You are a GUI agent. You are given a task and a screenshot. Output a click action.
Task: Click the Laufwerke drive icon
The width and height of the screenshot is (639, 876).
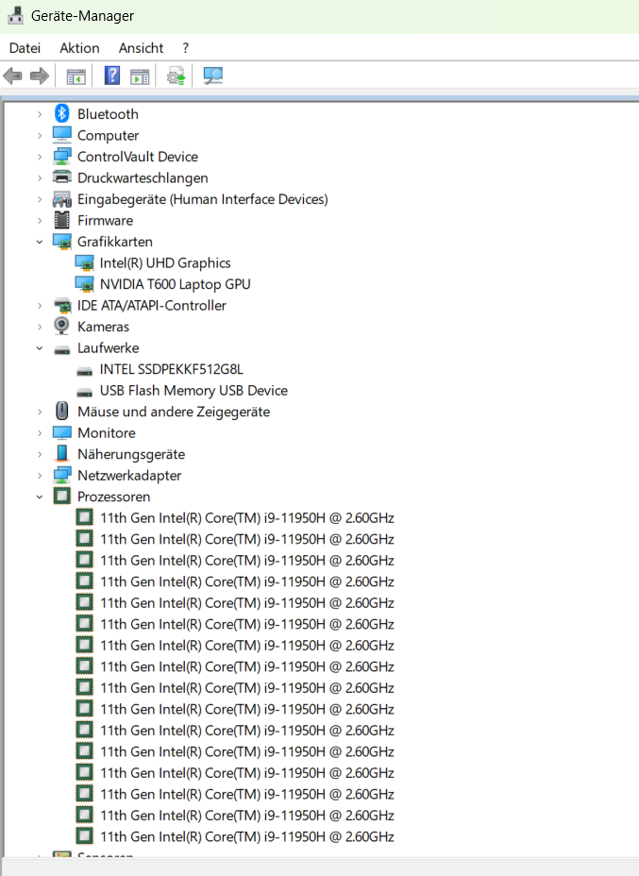point(62,349)
